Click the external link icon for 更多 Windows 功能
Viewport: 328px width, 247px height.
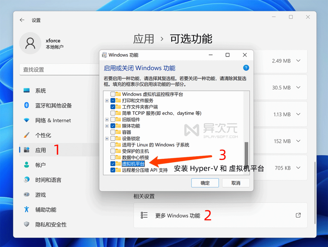click(x=298, y=215)
